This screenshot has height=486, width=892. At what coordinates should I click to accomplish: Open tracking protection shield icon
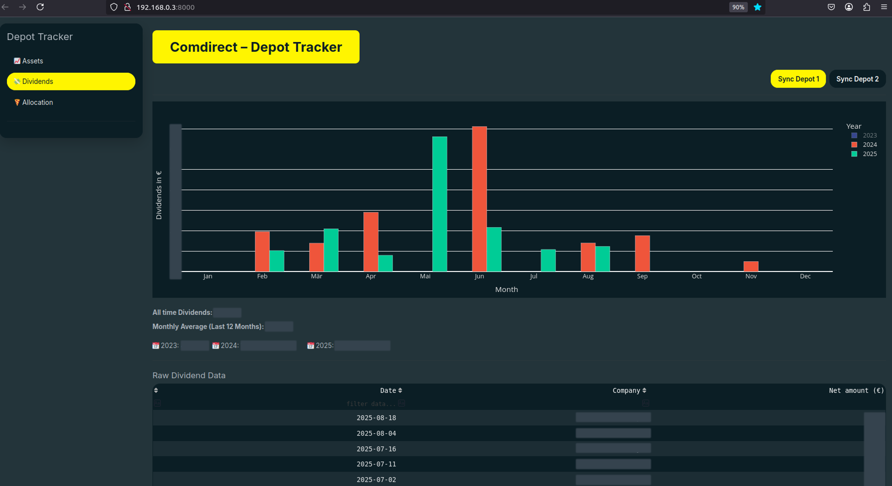pyautogui.click(x=113, y=7)
